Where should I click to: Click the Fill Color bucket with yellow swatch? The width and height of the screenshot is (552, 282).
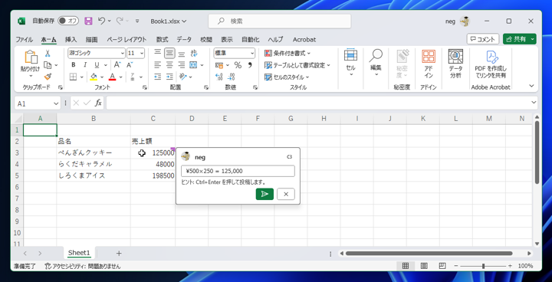tap(94, 77)
